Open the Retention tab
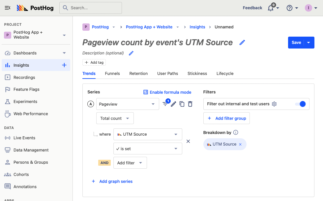This screenshot has width=323, height=201. [x=138, y=73]
